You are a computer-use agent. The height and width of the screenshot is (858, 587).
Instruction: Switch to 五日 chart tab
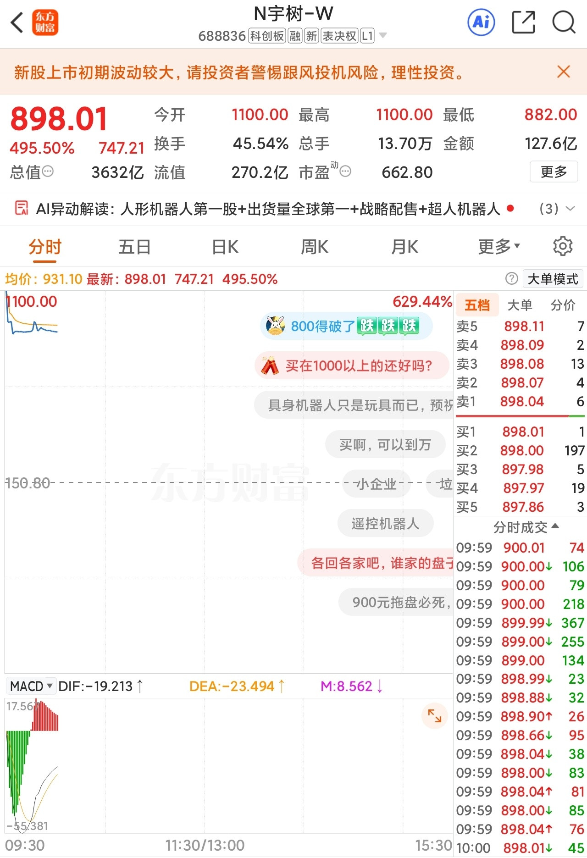[x=134, y=247]
